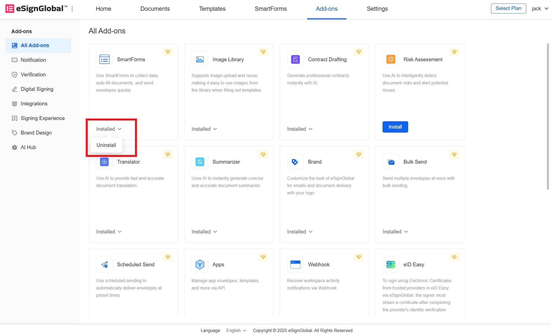Open the Notification add-ons category
The width and height of the screenshot is (551, 335).
click(x=38, y=60)
